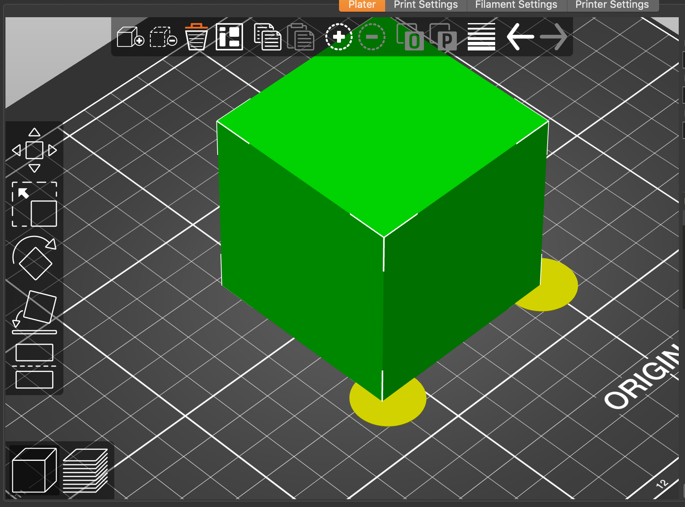685x507 pixels.
Task: Increase copies with the plus icon
Action: pyautogui.click(x=339, y=37)
